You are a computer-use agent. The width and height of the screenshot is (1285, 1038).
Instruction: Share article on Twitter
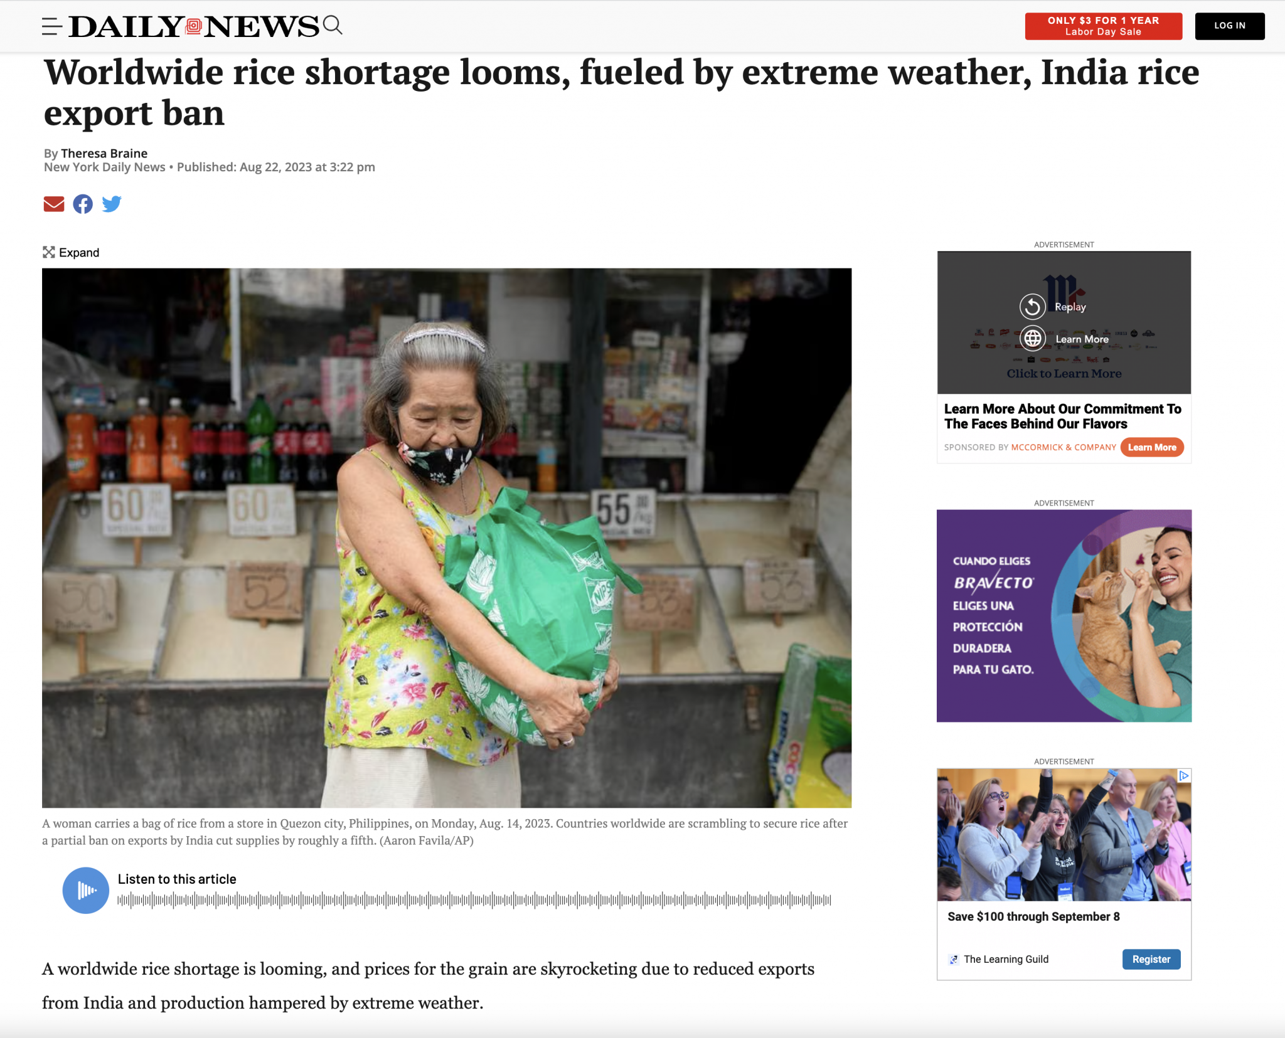click(112, 204)
